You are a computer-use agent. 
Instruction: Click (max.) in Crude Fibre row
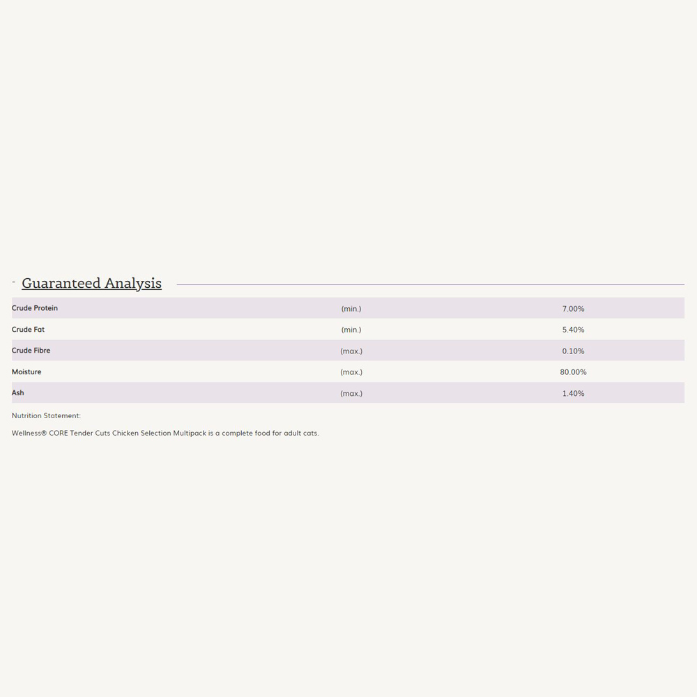351,351
